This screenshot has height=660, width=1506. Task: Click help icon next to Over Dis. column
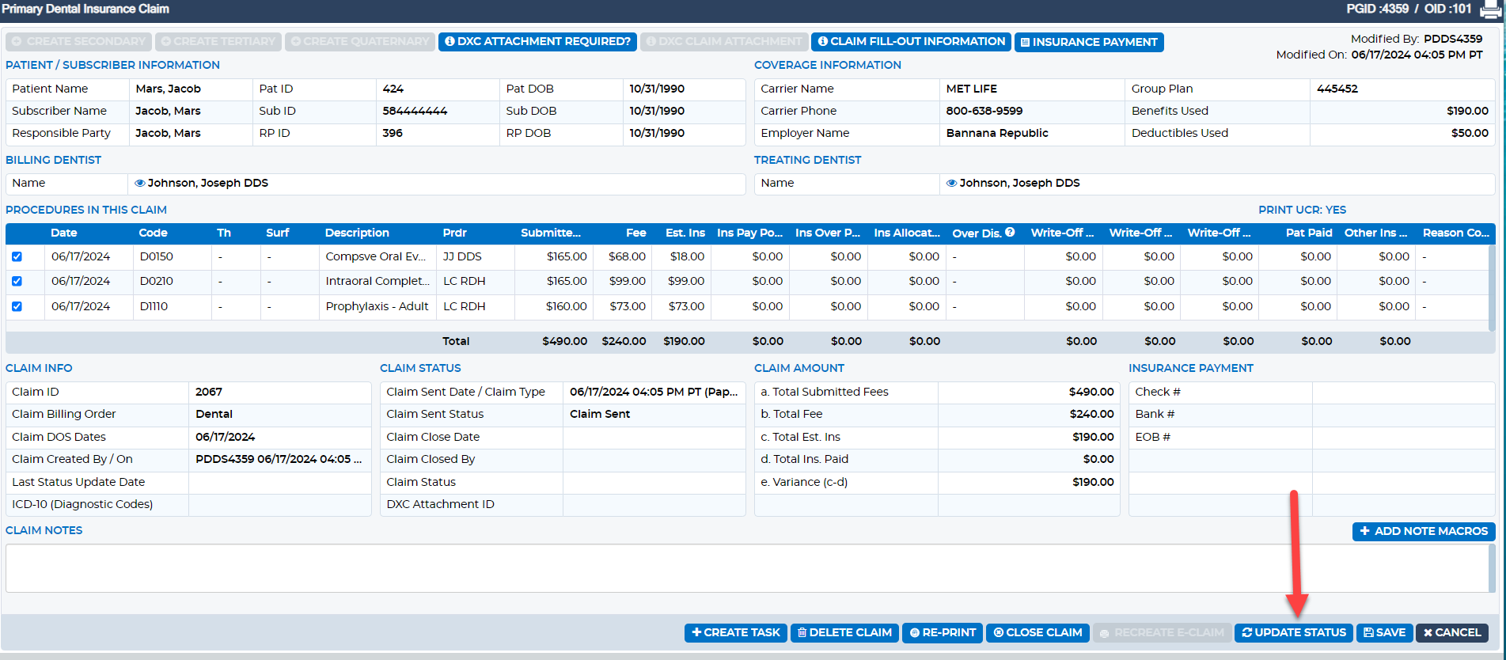(1010, 232)
